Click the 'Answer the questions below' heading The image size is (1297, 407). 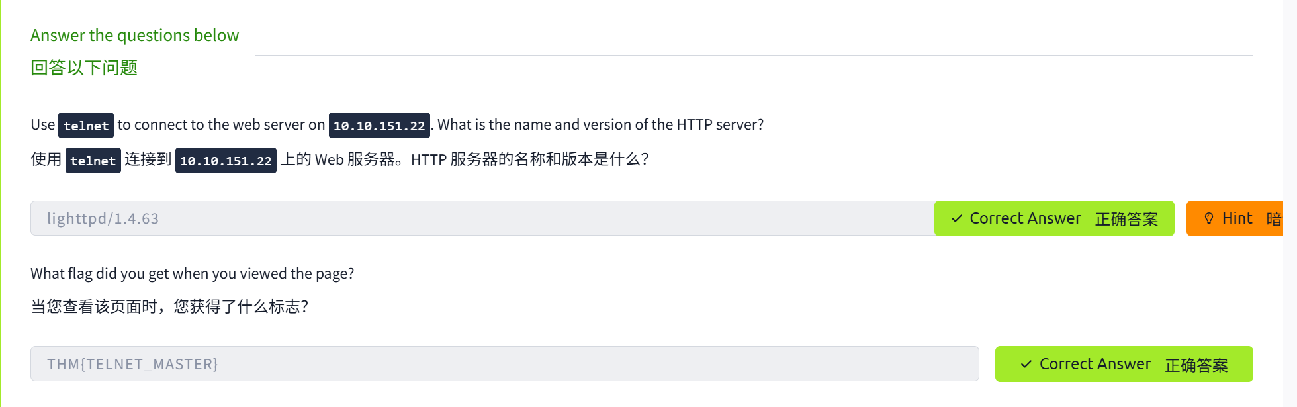pyautogui.click(x=134, y=35)
